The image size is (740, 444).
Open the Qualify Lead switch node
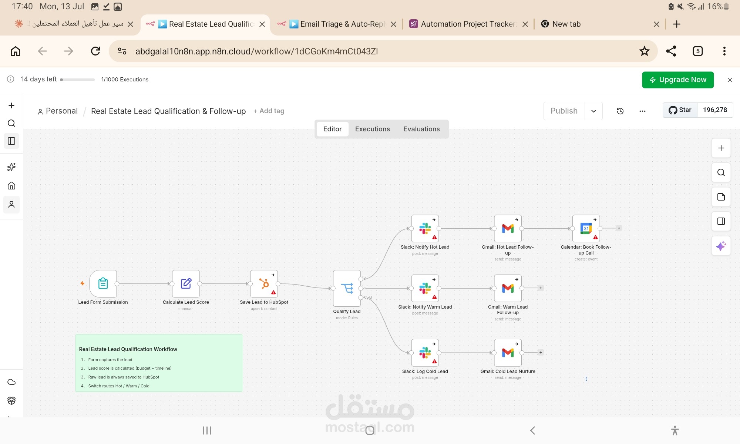(347, 288)
